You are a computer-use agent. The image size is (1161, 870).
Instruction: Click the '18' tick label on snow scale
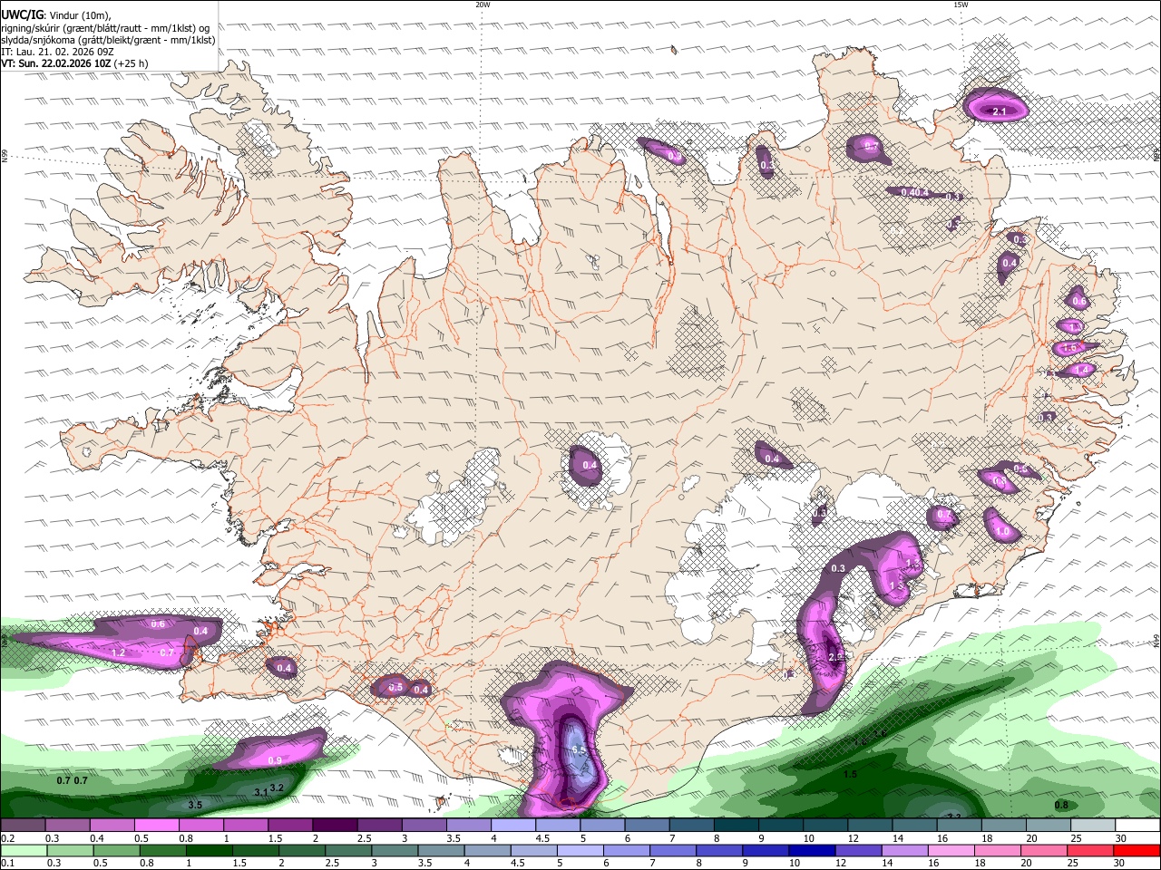pos(986,838)
